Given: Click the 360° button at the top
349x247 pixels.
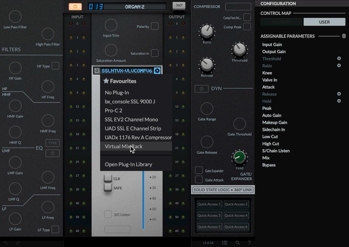Looking at the screenshot, I should pyautogui.click(x=179, y=6).
